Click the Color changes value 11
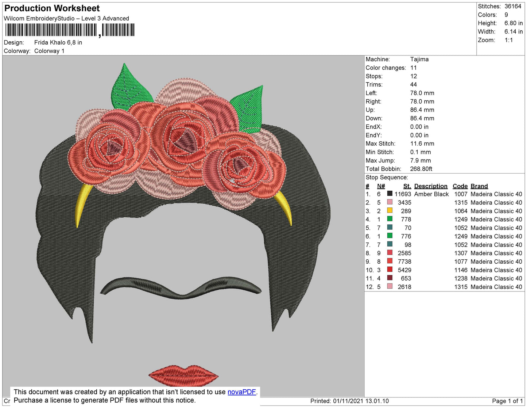The height and width of the screenshot is (408, 527). 414,68
